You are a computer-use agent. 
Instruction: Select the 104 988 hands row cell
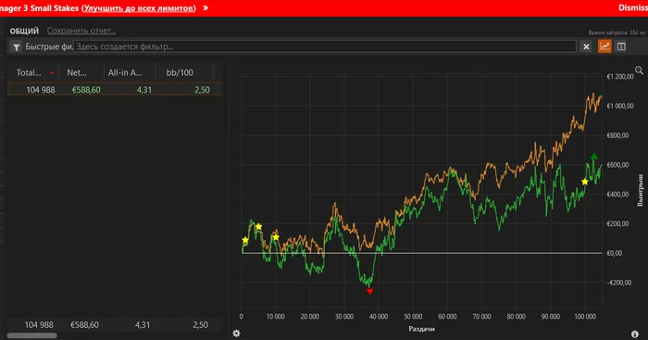(41, 90)
